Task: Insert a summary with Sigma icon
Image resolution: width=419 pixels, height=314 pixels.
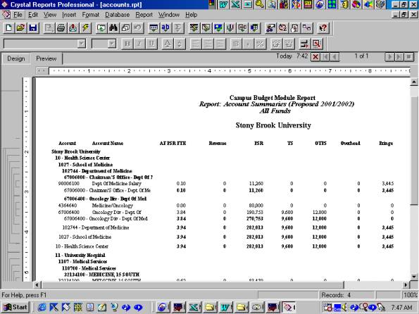Action: pos(177,27)
